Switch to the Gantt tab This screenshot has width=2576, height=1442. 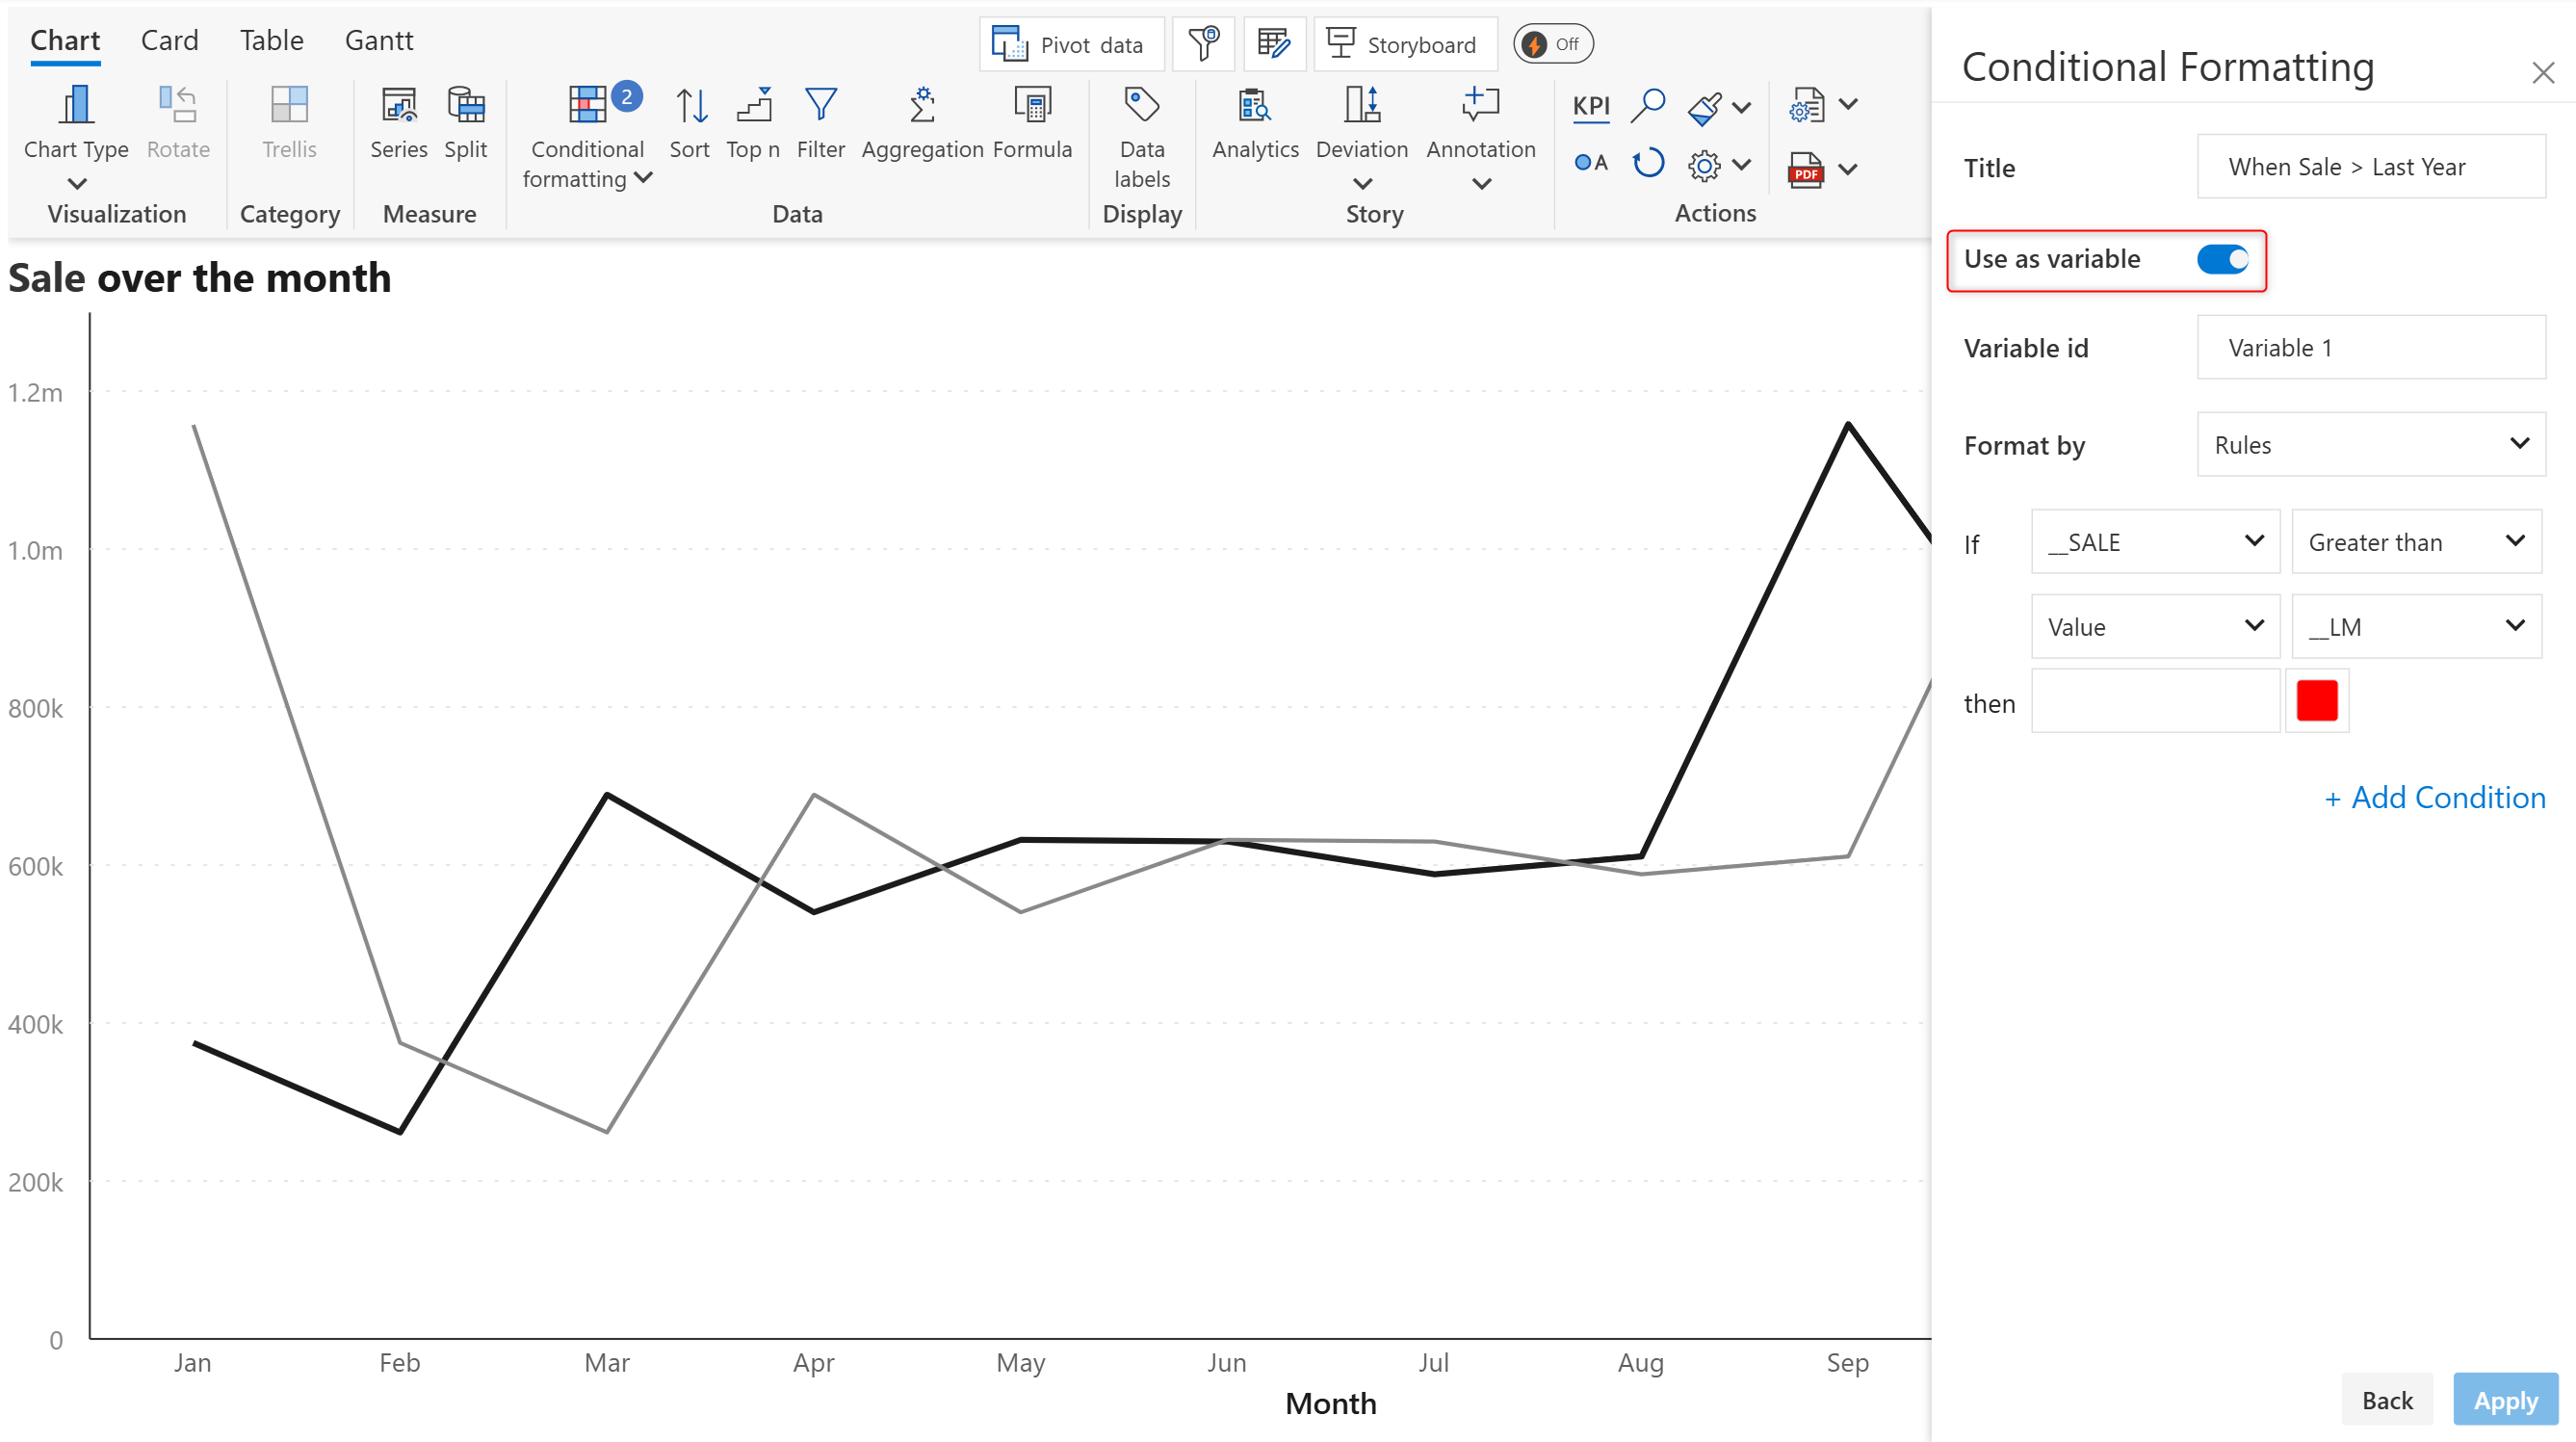[x=378, y=40]
